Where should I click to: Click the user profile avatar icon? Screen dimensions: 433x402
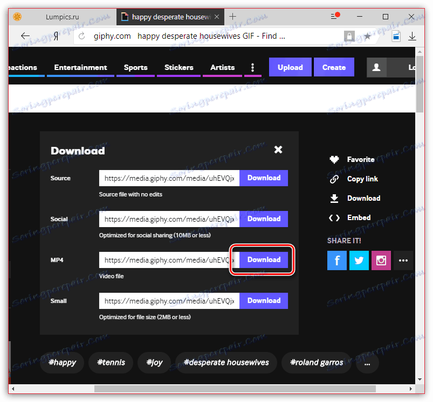[376, 67]
